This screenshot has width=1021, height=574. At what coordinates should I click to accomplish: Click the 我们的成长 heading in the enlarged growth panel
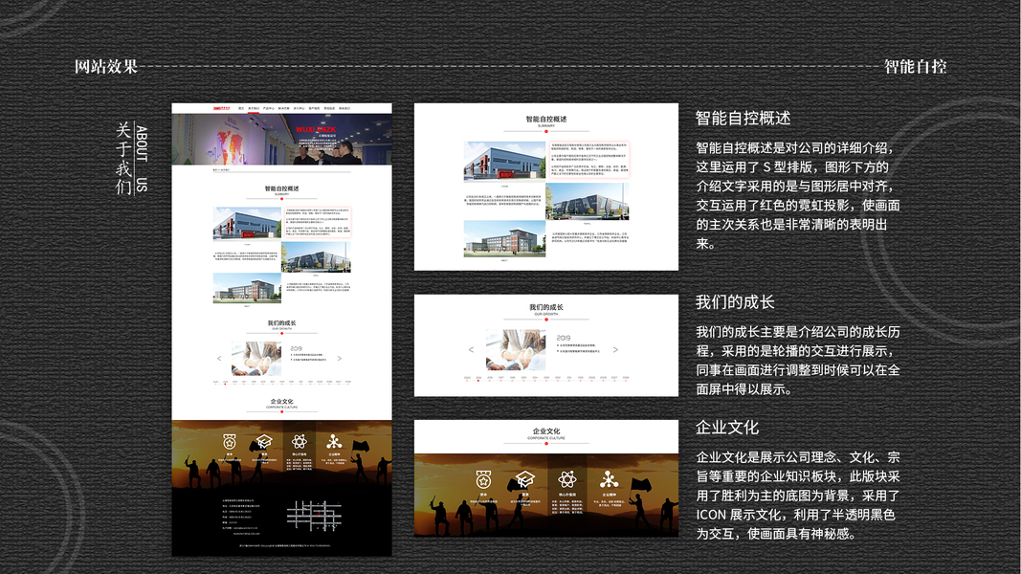(546, 307)
